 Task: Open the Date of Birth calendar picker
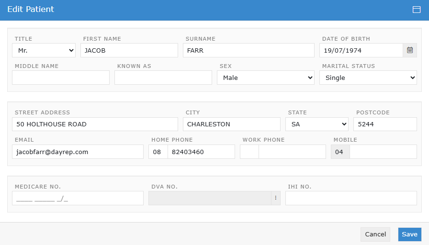(410, 50)
